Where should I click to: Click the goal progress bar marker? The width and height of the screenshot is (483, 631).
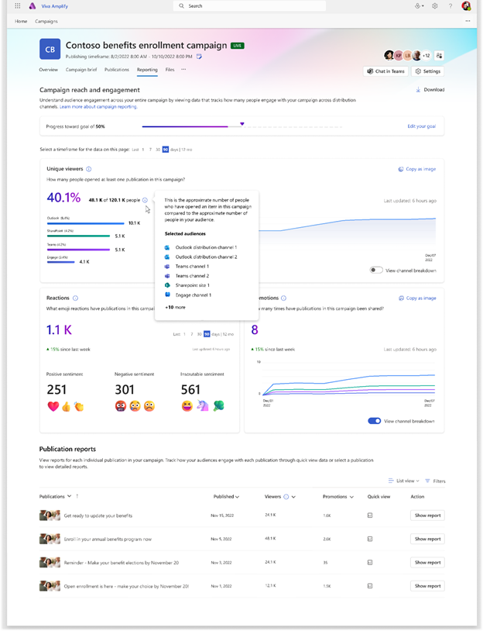pos(242,124)
